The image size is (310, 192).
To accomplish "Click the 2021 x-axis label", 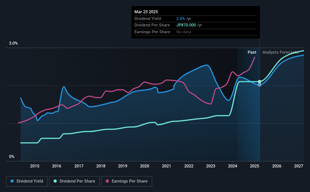I will click(x=167, y=166).
